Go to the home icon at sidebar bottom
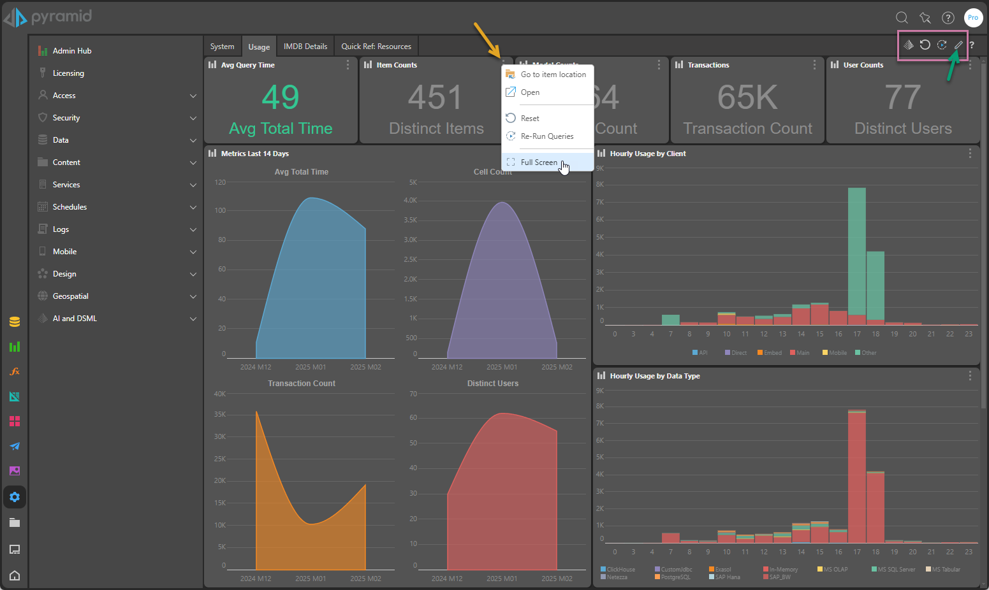 (15, 575)
